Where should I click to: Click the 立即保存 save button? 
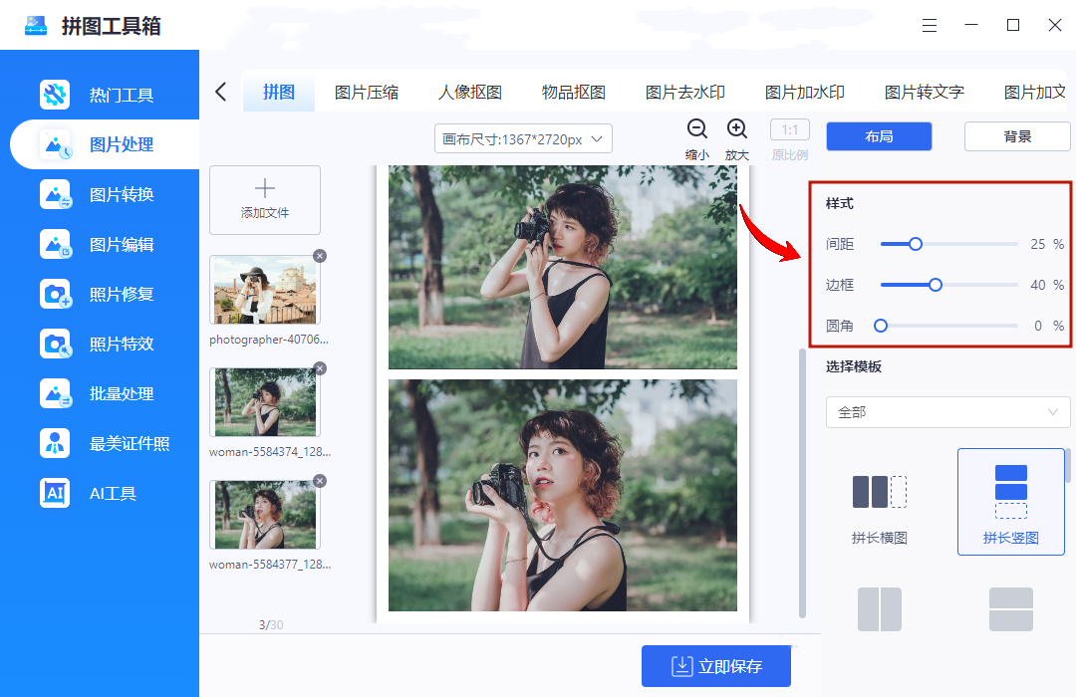tap(715, 665)
